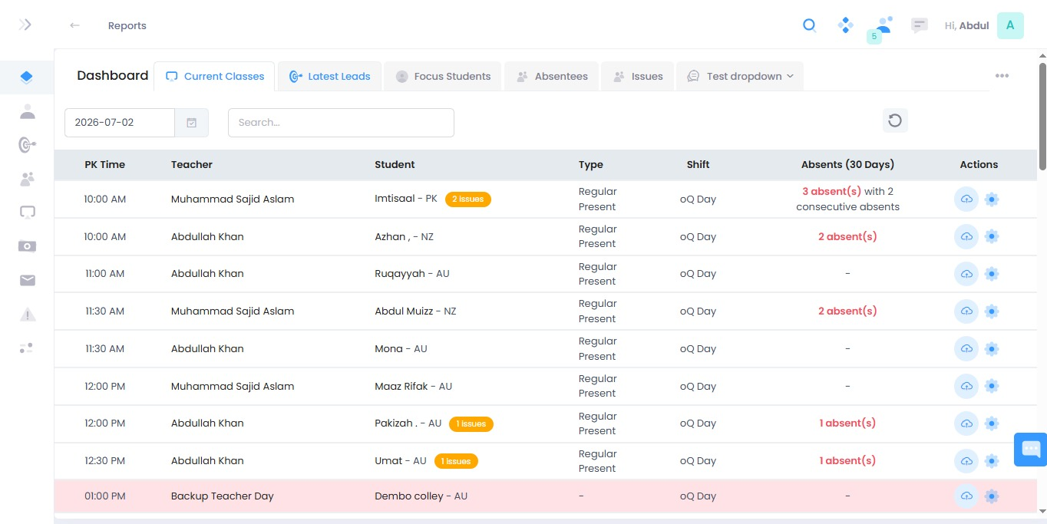This screenshot has height=524, width=1047.
Task: Open the mail envelope icon in sidebar
Action: point(28,280)
